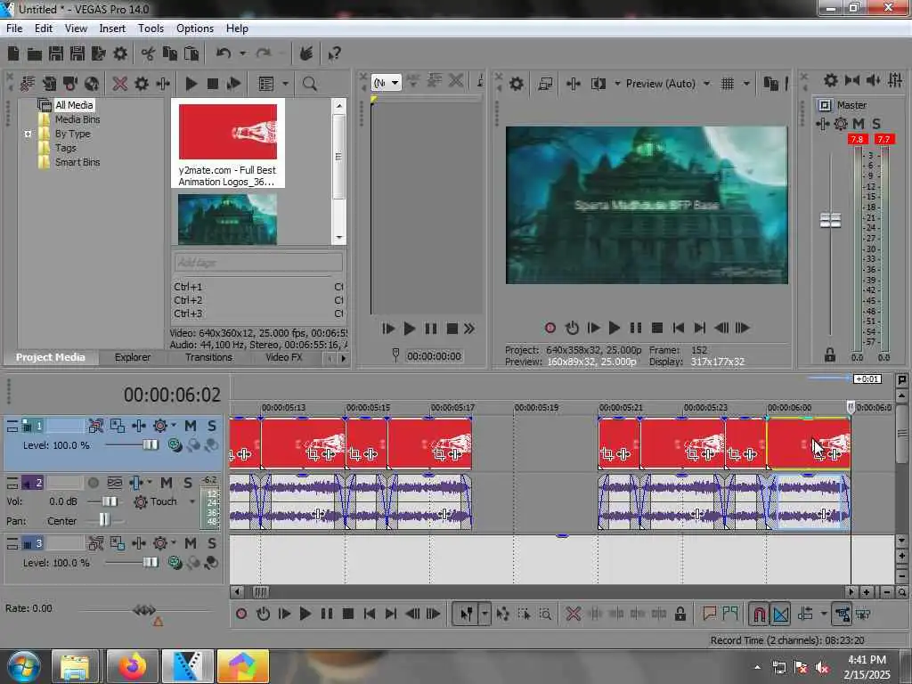Save the project using floppy disk icon
This screenshot has height=684, width=912.
pos(56,54)
